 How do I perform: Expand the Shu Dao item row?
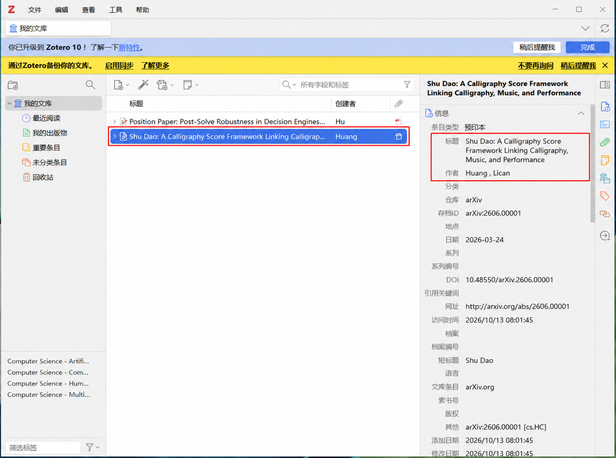pyautogui.click(x=114, y=136)
